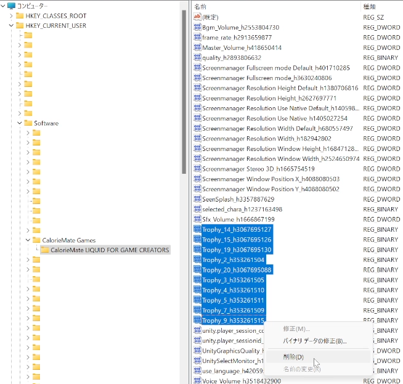The height and width of the screenshot is (384, 403).
Task: Click the (既定) string value icon
Action: point(197,17)
